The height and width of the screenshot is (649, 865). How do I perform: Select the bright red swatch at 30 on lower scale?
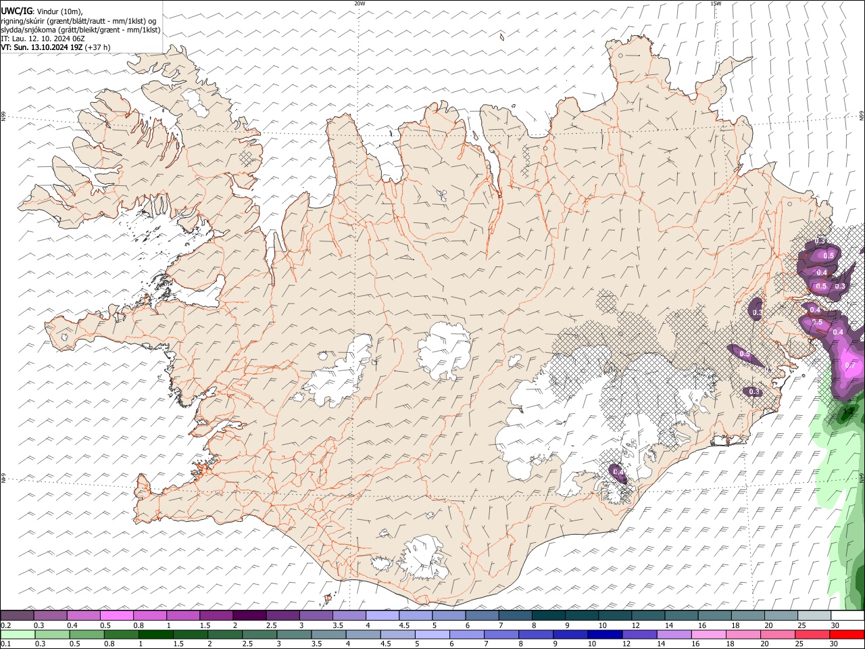tap(846, 634)
